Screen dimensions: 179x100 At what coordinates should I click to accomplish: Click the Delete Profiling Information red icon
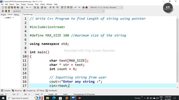tap(86, 7)
